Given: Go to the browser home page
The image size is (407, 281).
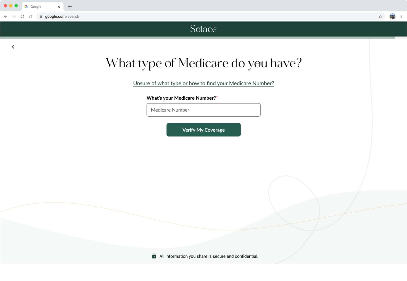Looking at the screenshot, I should (31, 16).
